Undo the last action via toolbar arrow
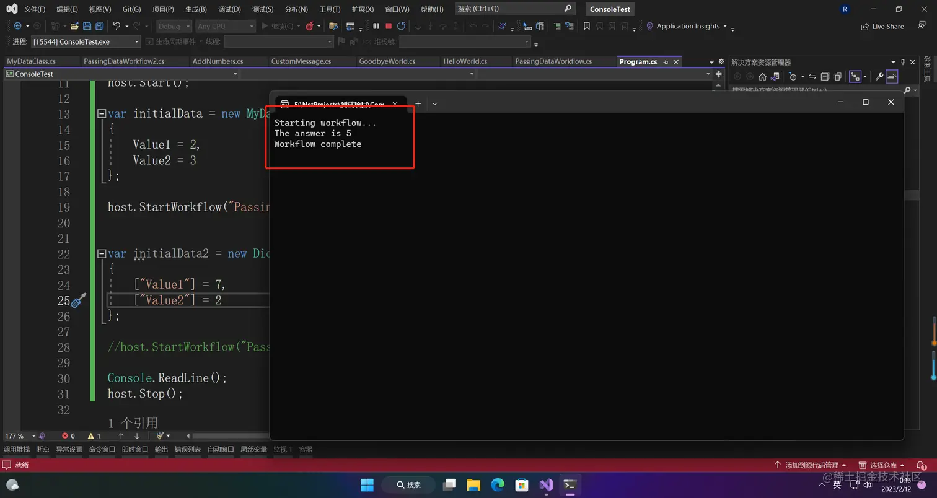 tap(117, 26)
